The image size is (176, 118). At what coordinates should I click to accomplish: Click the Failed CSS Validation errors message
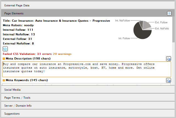pos(27,54)
